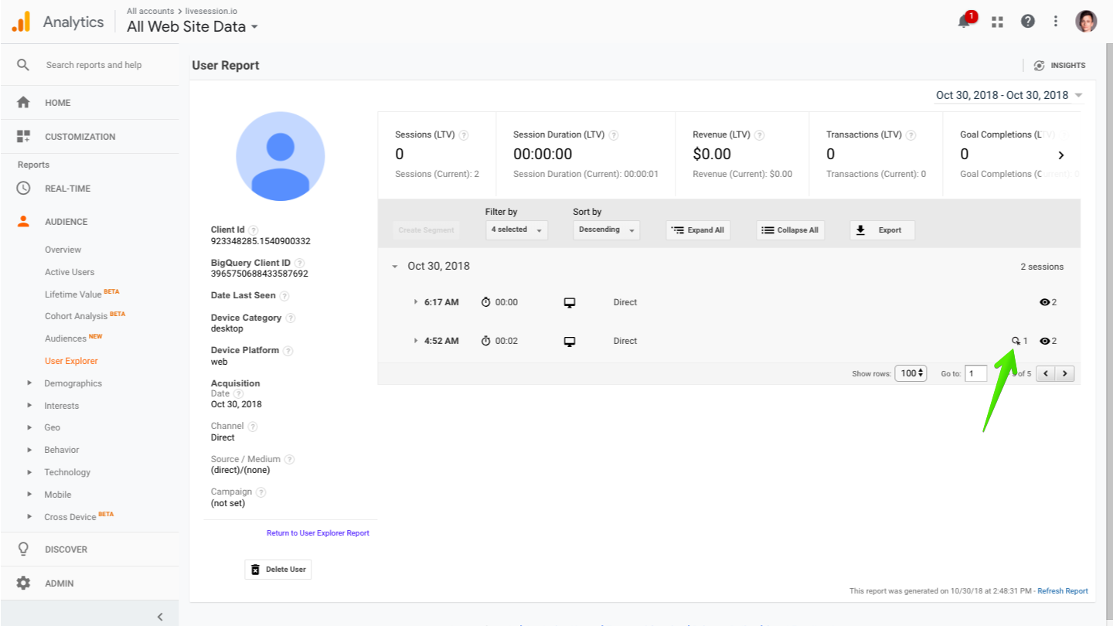
Task: Collapse the Oct 30, 2018 session group
Action: pyautogui.click(x=397, y=266)
